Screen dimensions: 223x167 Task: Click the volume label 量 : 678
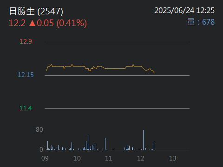[201, 22]
